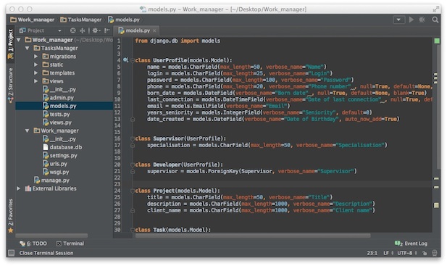The image size is (447, 266).
Task: Click the TODO tab icon
Action: tap(22, 244)
